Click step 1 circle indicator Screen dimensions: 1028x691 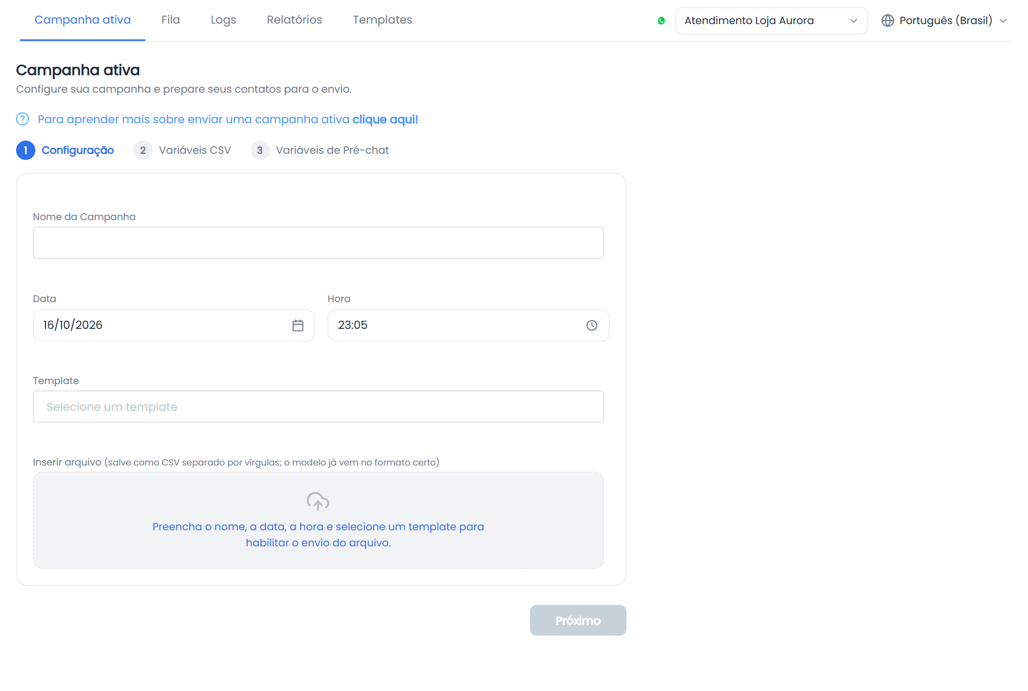tap(26, 151)
